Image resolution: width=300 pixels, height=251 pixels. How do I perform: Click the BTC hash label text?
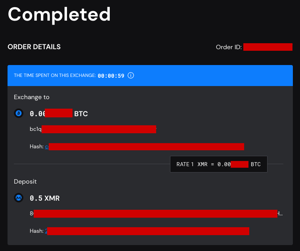(36, 147)
